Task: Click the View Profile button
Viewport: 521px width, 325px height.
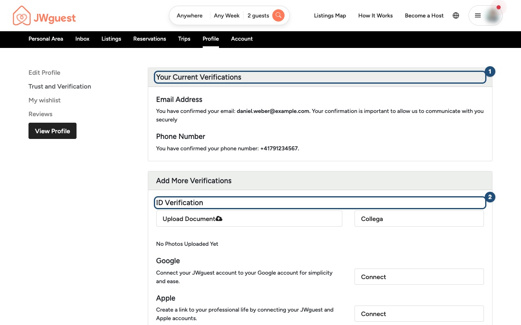Action: pyautogui.click(x=53, y=131)
